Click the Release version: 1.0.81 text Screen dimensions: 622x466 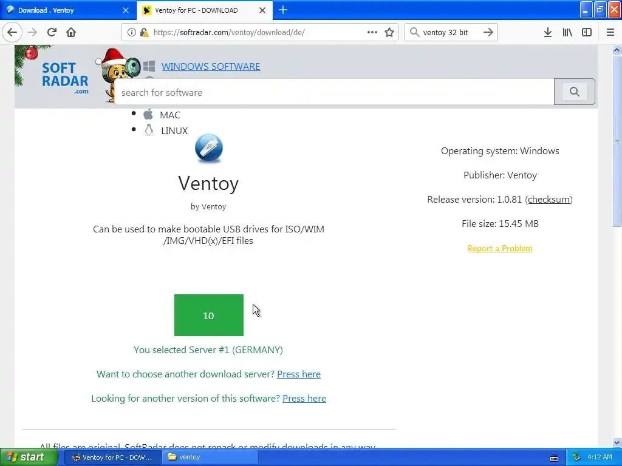[x=474, y=199]
